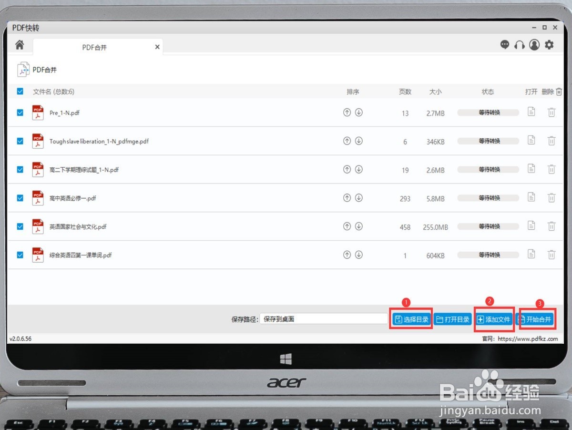Focus the 保存路径 input field
The width and height of the screenshot is (572, 430).
coord(324,319)
